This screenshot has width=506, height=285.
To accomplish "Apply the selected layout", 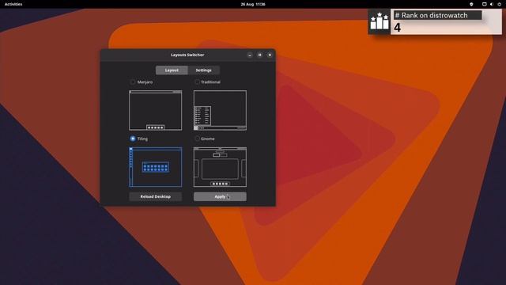I will (220, 196).
